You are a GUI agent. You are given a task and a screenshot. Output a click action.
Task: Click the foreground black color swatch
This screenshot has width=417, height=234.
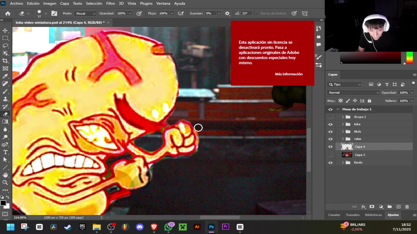(x=3, y=203)
